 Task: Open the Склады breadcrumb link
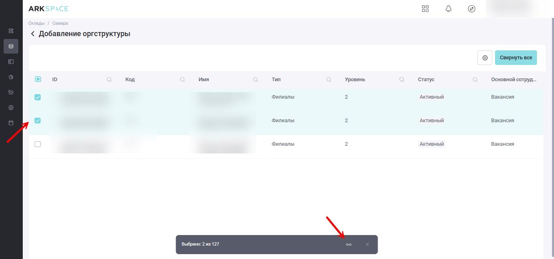click(36, 23)
